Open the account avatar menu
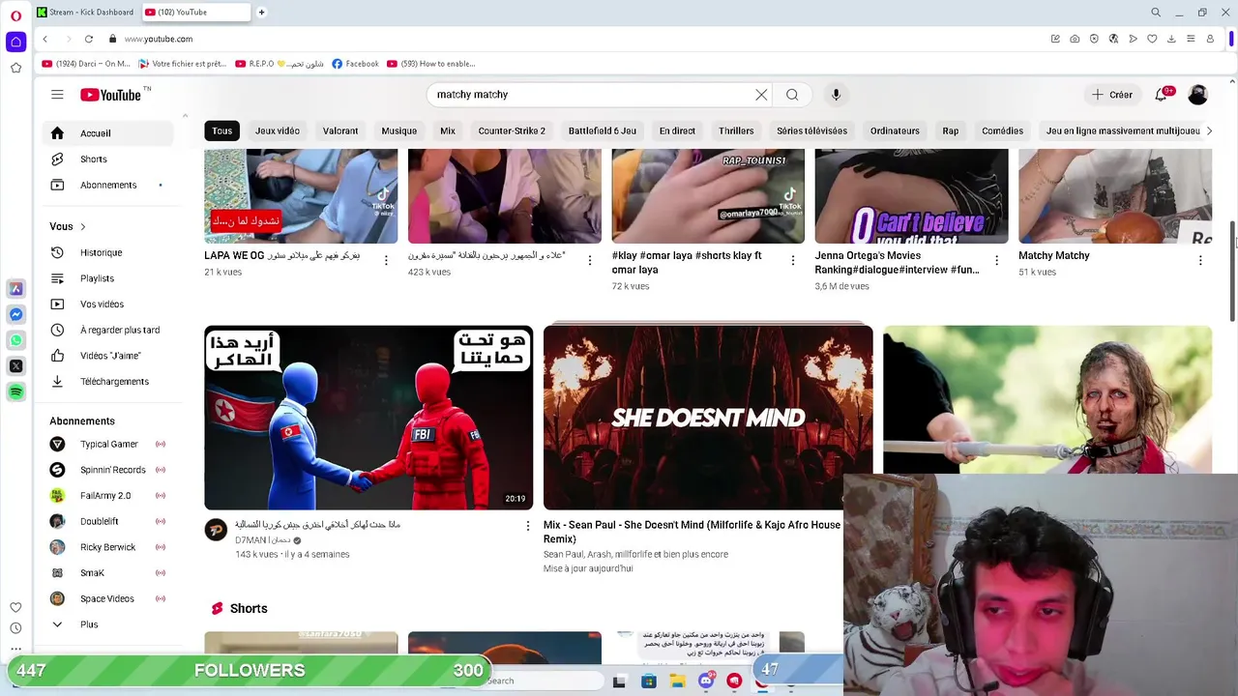The width and height of the screenshot is (1238, 696). 1197,95
